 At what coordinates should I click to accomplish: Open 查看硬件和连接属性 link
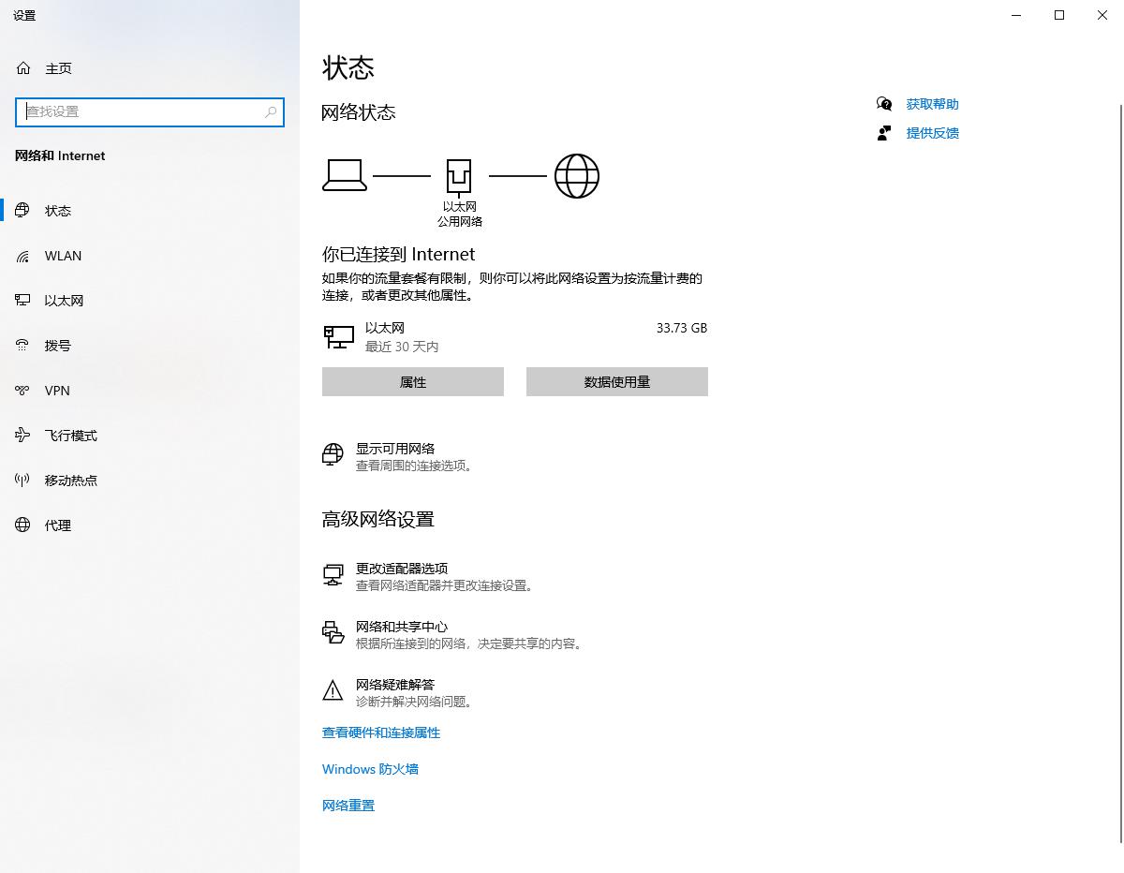381,732
